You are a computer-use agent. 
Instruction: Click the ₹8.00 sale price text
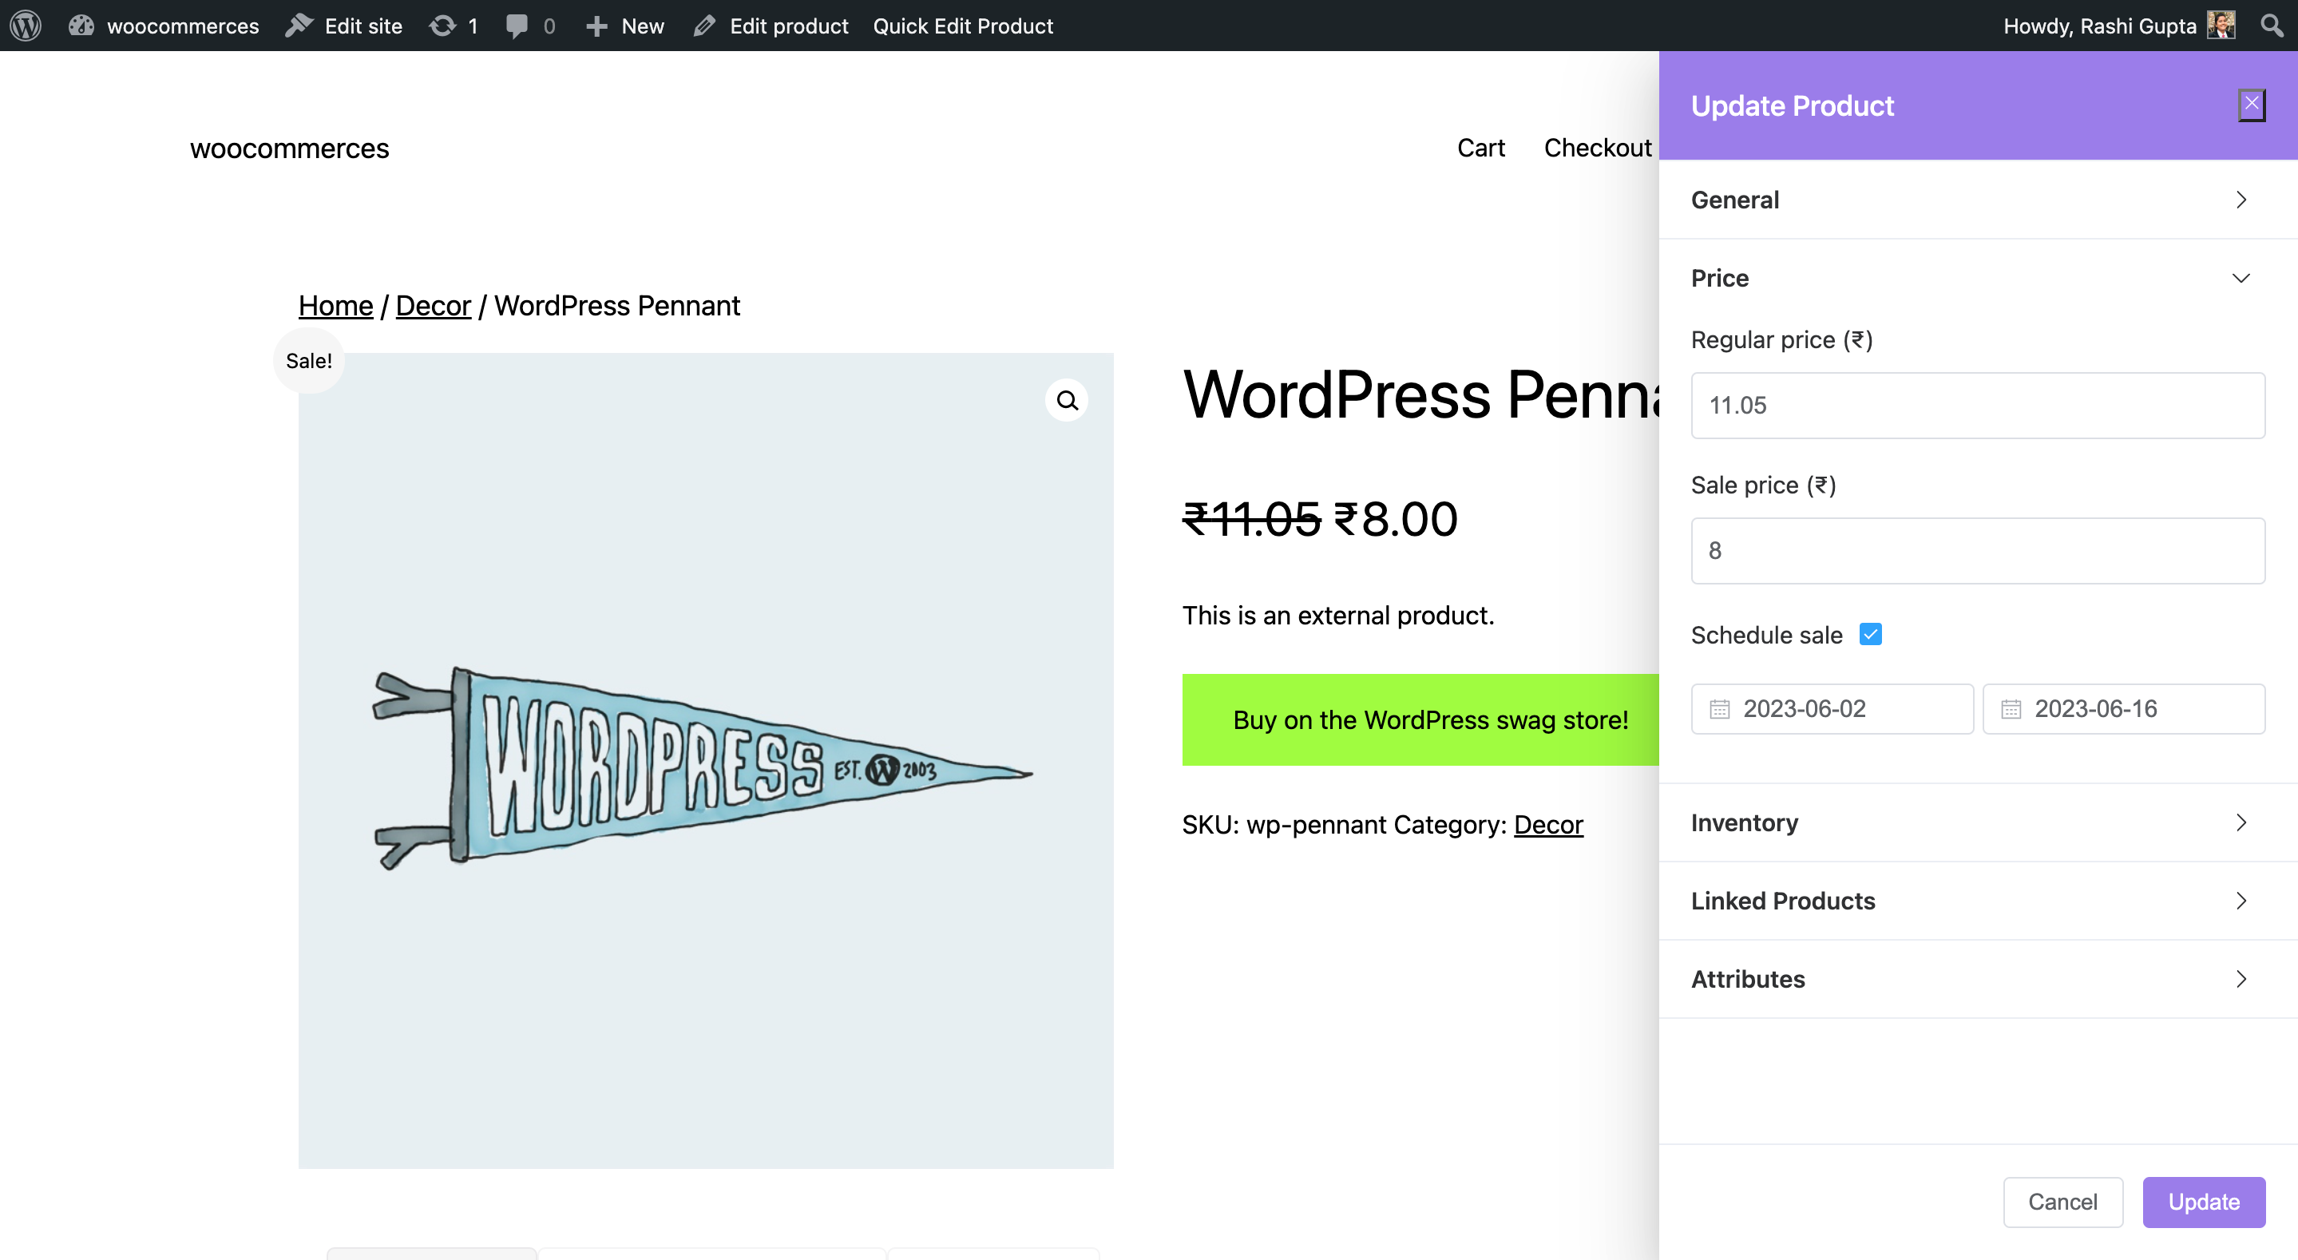[1395, 519]
